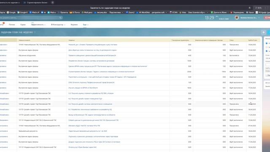
Task: Open the Проекты bookmark
Action: point(63,12)
